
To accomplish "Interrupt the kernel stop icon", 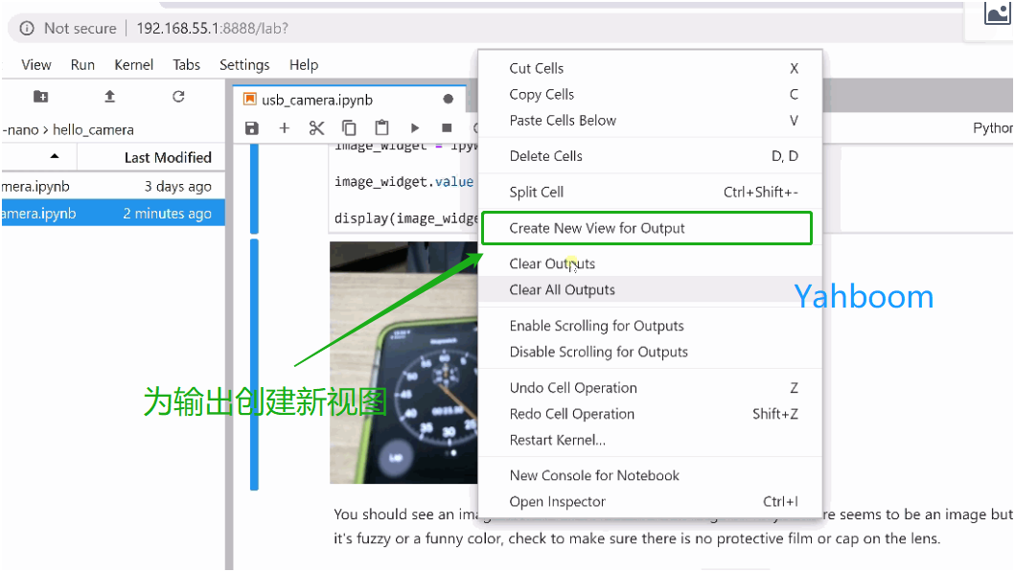I will pyautogui.click(x=447, y=128).
